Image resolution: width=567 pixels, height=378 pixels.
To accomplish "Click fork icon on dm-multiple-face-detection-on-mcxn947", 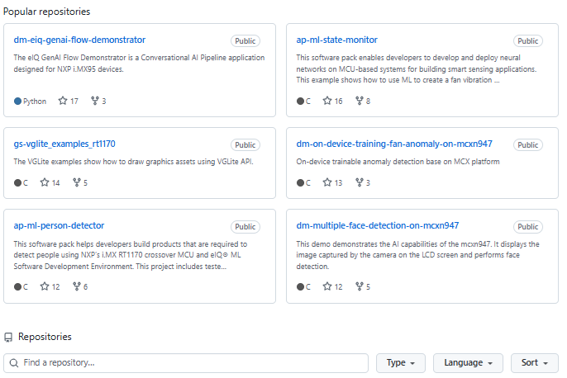I will (360, 286).
